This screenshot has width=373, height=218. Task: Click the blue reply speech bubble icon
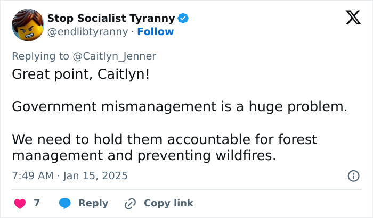click(x=65, y=203)
